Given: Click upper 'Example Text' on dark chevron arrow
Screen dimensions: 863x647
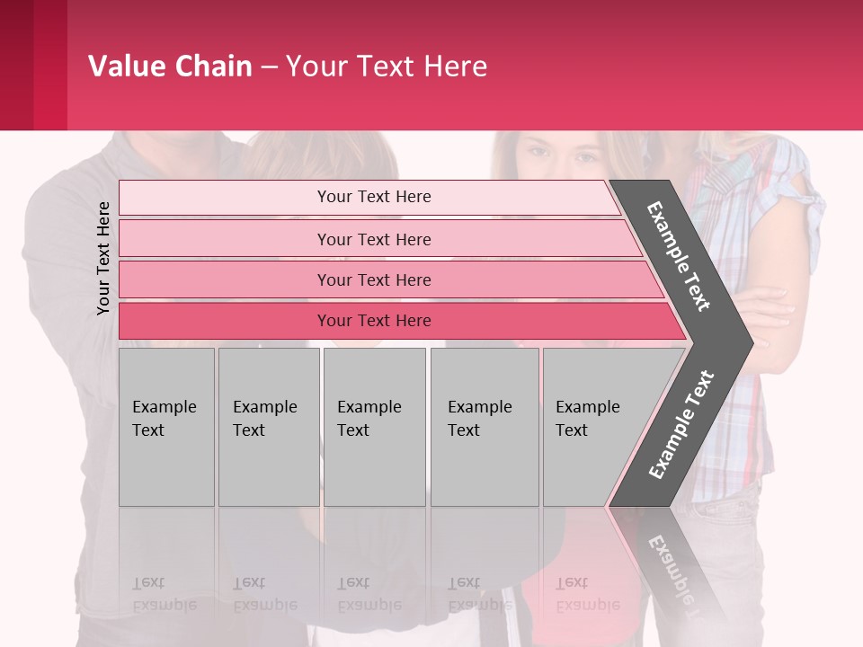Looking at the screenshot, I should 679,255.
